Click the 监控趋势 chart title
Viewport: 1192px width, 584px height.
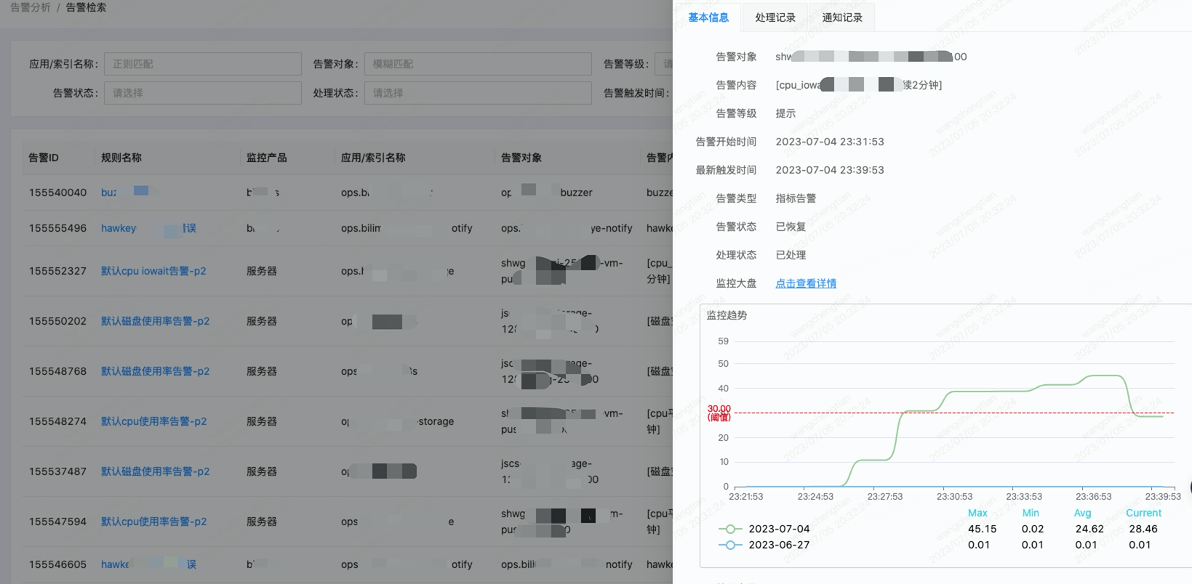tap(727, 315)
